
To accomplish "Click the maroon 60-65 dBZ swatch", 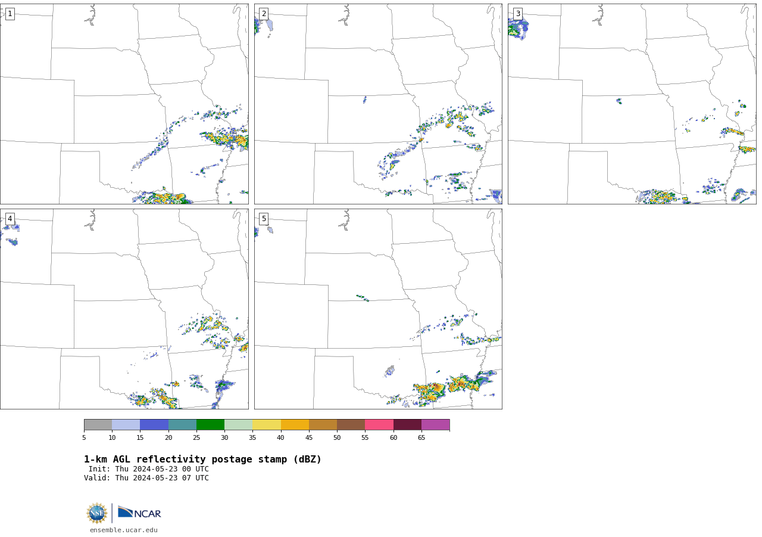I will click(407, 425).
